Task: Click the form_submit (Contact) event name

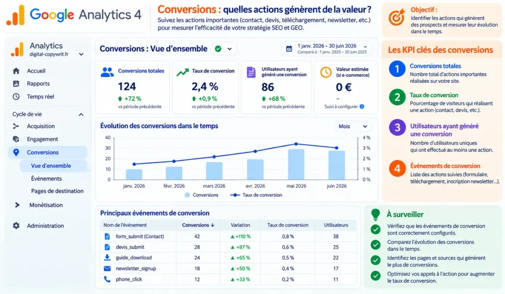Action: [x=140, y=236]
